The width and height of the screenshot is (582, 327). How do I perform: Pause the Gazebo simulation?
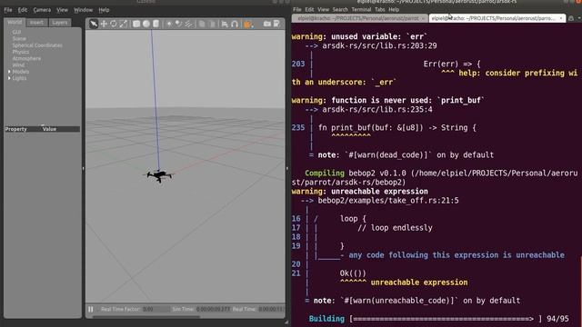91,309
